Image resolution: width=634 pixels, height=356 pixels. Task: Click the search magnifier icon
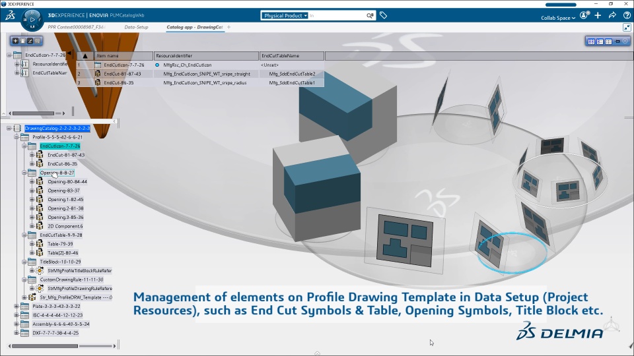pyautogui.click(x=370, y=15)
